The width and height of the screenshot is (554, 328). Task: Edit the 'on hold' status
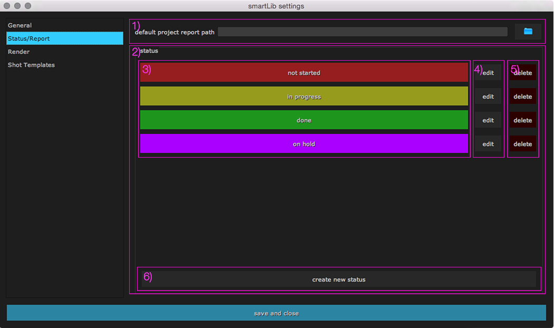point(488,144)
